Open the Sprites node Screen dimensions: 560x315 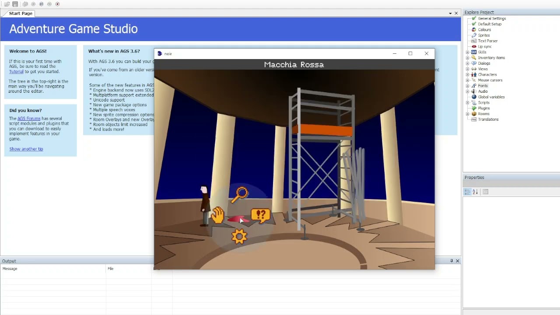tap(484, 35)
